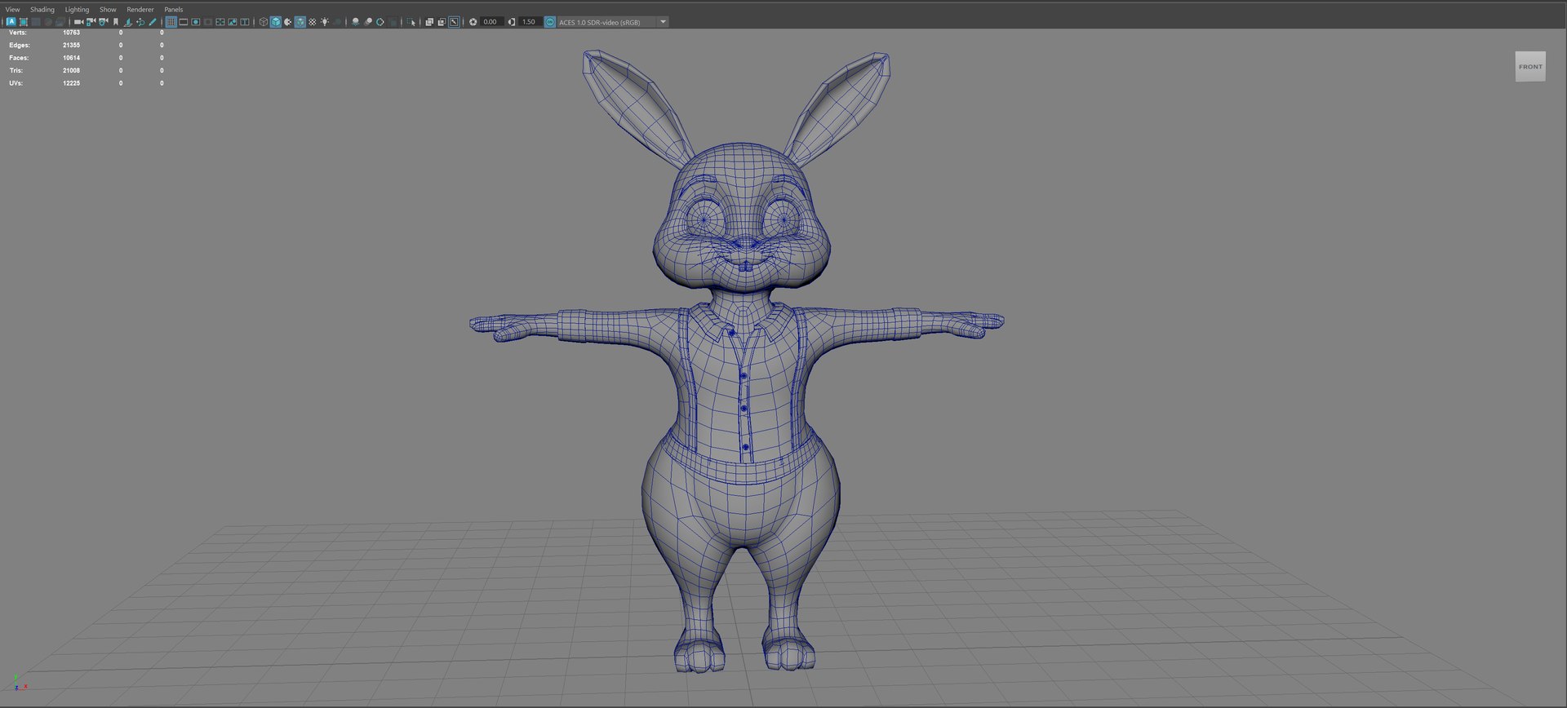Click the Safe Title icon
Screen dimensions: 1567x708
245,22
